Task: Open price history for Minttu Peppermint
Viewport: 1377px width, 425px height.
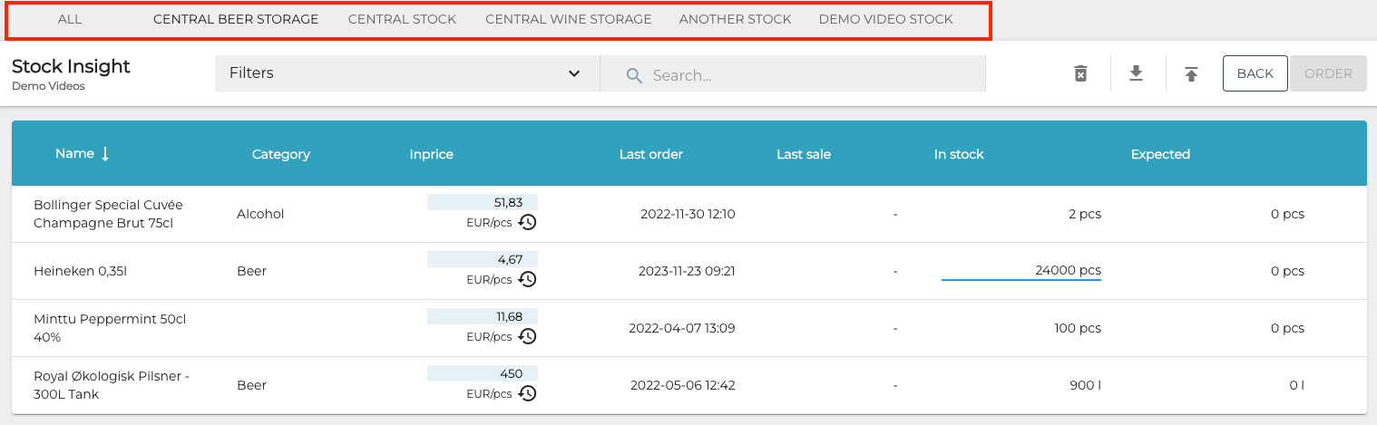Action: 527,336
